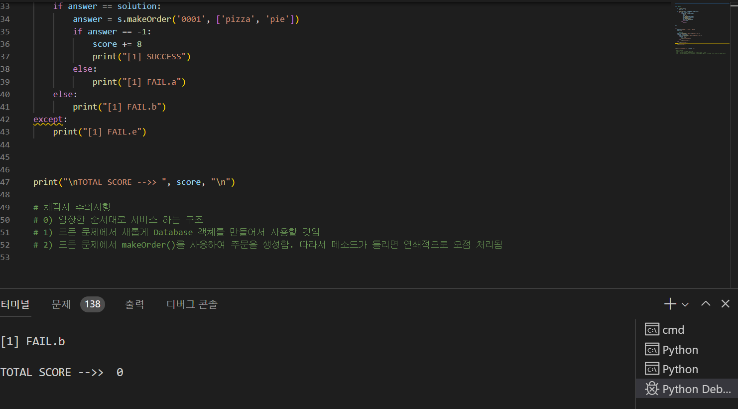
Task: Open a new terminal with the plus icon
Action: coord(670,304)
